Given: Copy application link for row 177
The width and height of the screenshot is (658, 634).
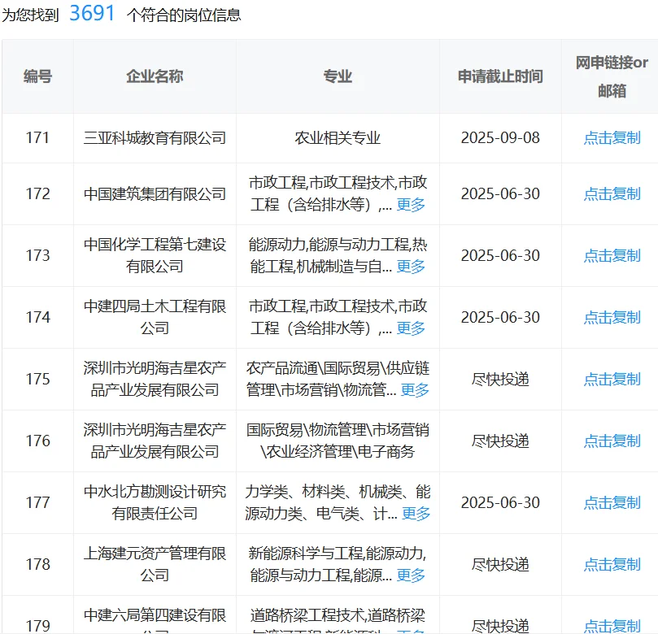Looking at the screenshot, I should click(612, 502).
